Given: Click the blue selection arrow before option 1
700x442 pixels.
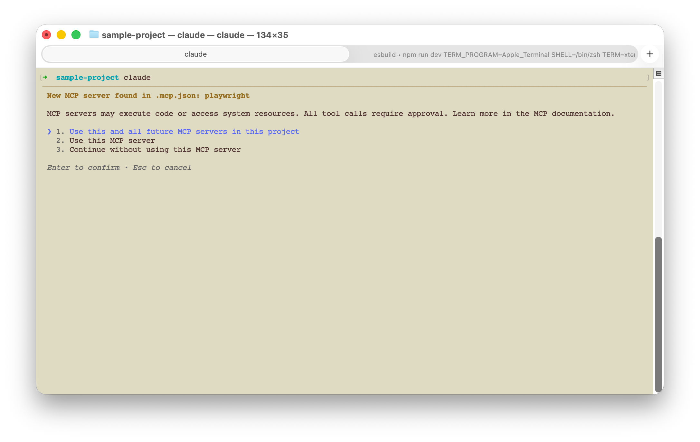Looking at the screenshot, I should click(x=49, y=131).
